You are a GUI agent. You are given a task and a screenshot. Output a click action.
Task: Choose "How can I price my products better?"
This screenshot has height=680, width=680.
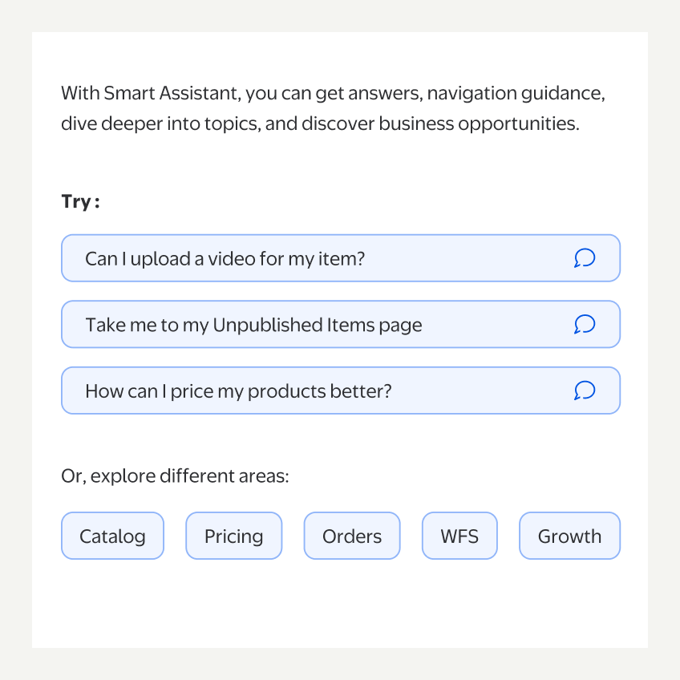point(238,391)
